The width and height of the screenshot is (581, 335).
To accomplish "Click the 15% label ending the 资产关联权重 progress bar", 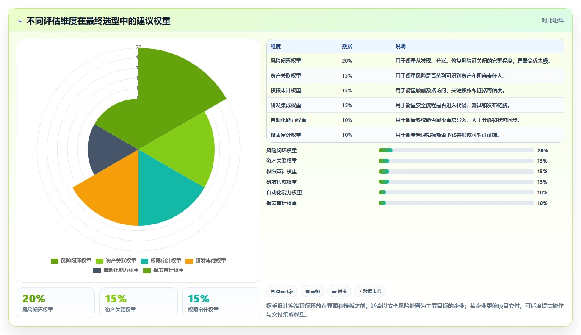I will point(542,161).
